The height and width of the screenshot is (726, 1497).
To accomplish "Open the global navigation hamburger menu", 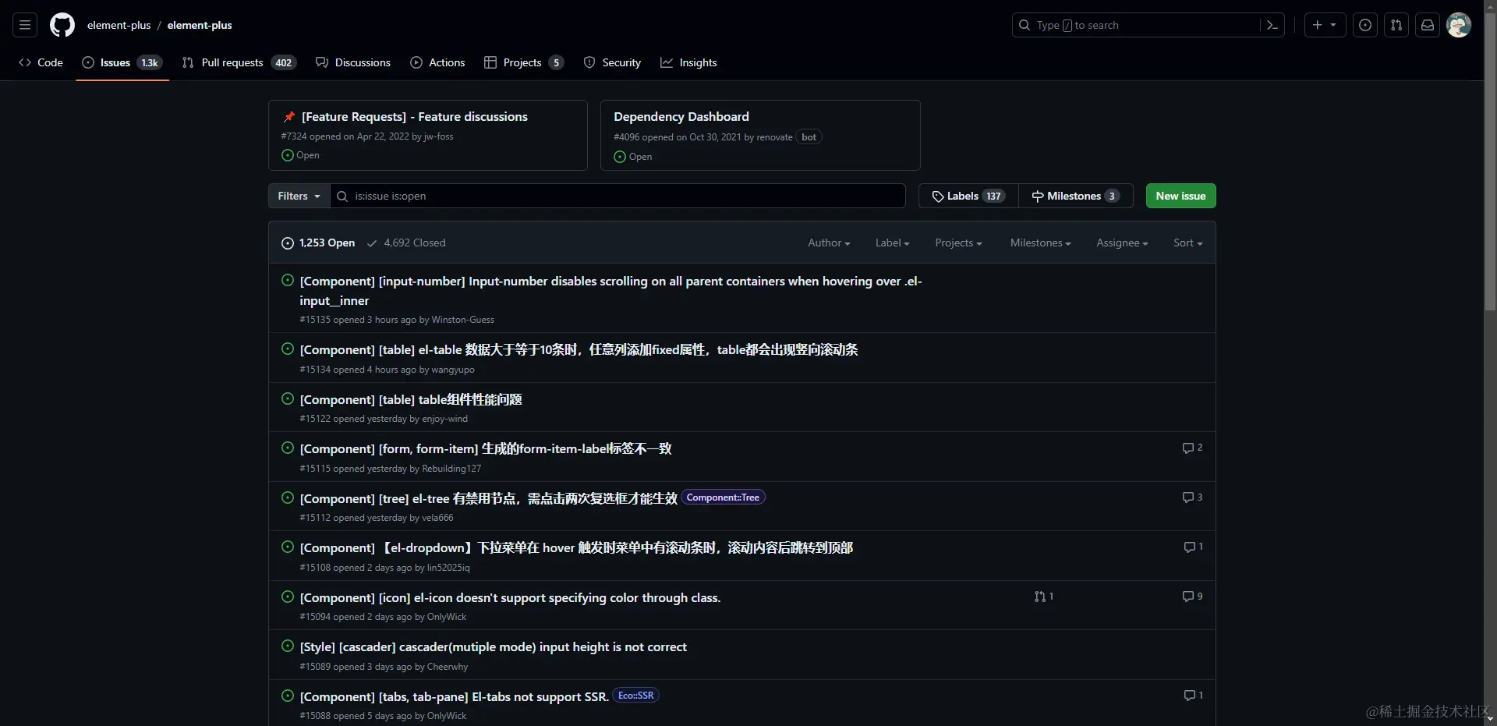I will (x=25, y=25).
